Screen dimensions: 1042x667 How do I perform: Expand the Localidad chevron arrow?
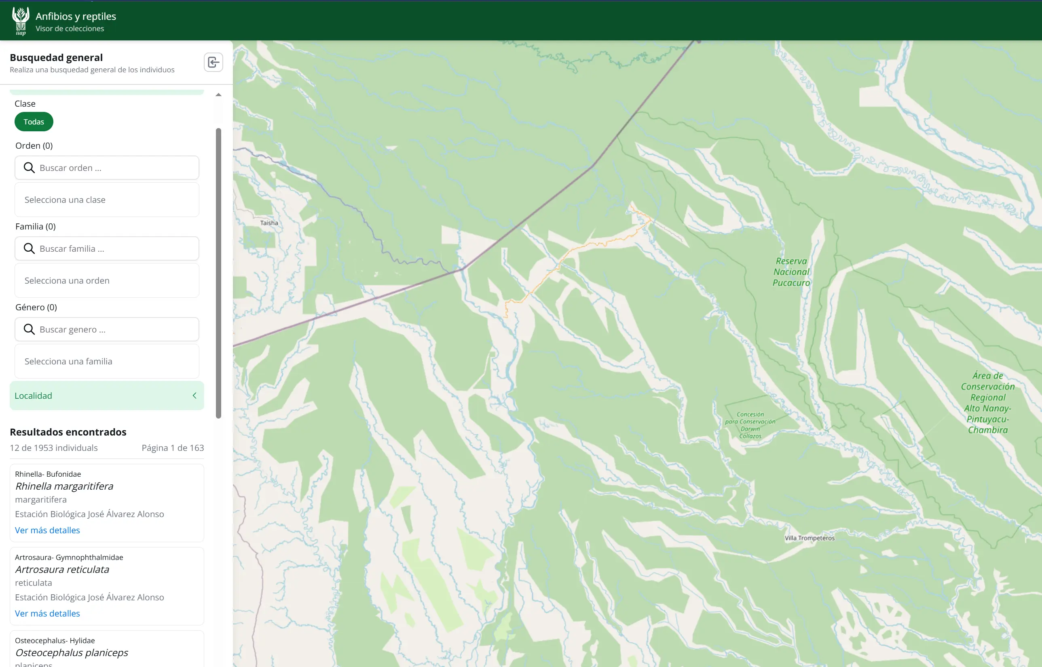click(194, 396)
